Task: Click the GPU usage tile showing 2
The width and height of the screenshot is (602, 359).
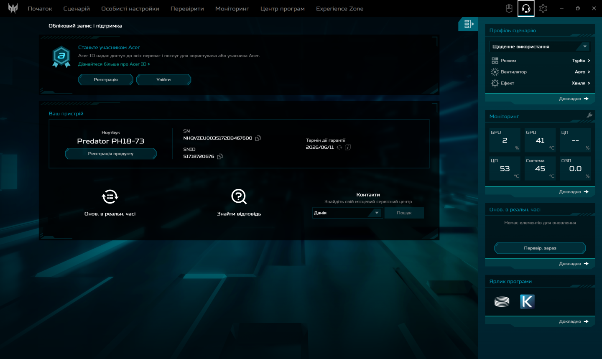Action: [x=505, y=140]
